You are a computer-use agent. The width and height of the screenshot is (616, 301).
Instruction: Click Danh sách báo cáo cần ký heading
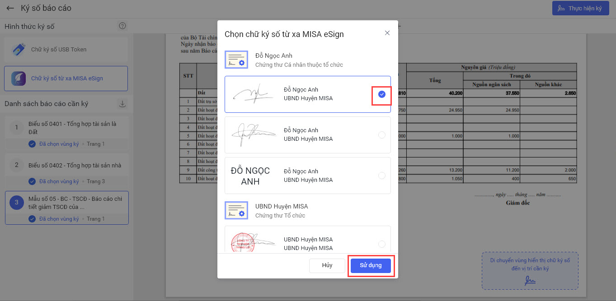[x=47, y=104]
